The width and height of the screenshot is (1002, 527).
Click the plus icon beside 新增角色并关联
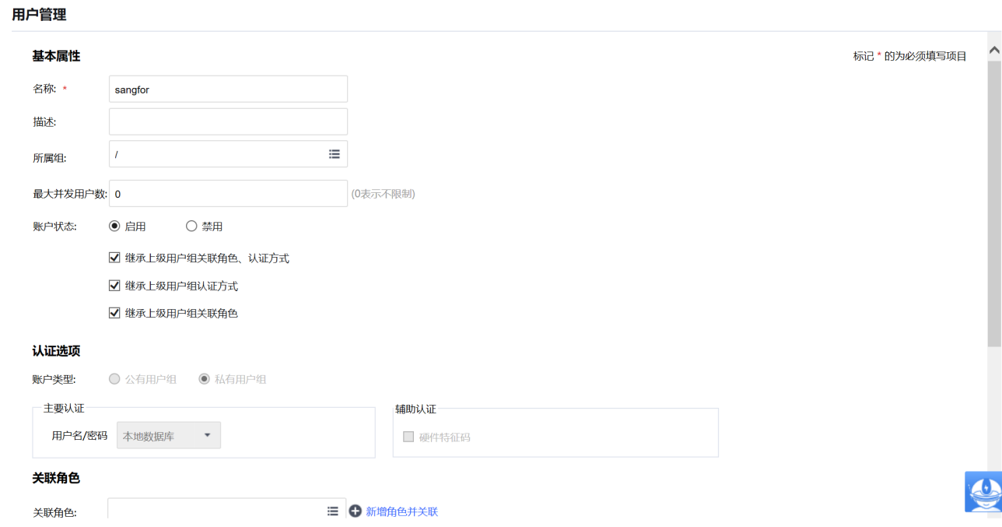click(x=356, y=511)
